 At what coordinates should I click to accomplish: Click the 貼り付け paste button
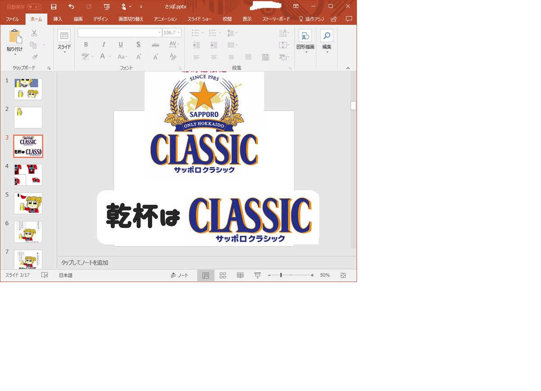click(x=15, y=41)
